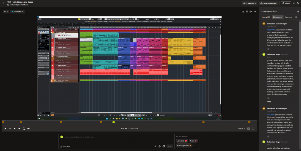
Task: Click the download icon above the video
Action: (243, 12)
